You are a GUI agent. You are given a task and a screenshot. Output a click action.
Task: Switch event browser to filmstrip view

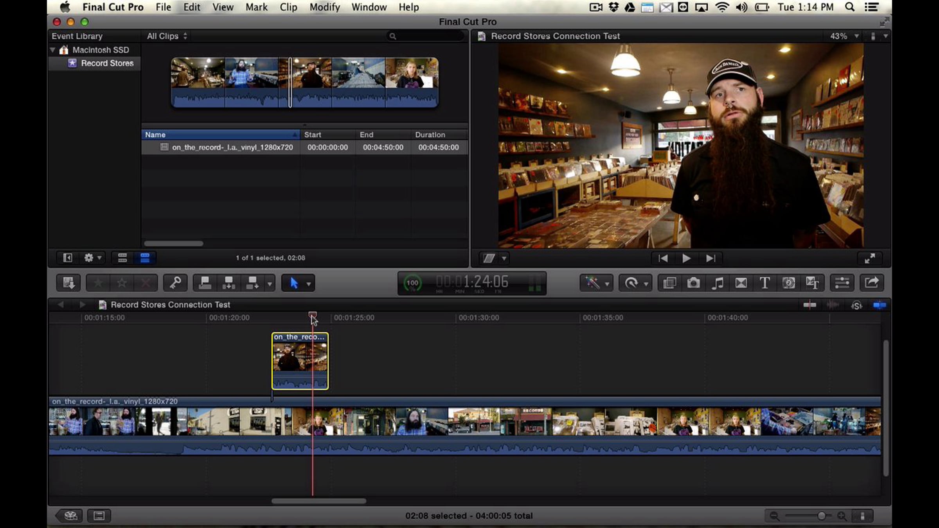pos(122,258)
